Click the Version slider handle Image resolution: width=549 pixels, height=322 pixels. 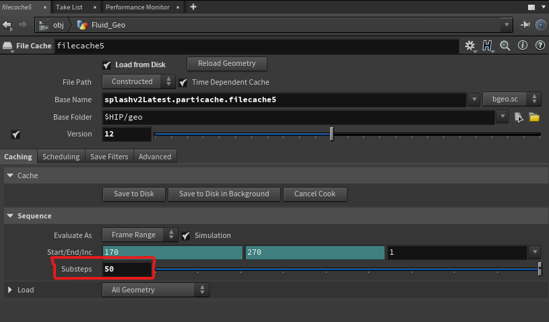[331, 134]
